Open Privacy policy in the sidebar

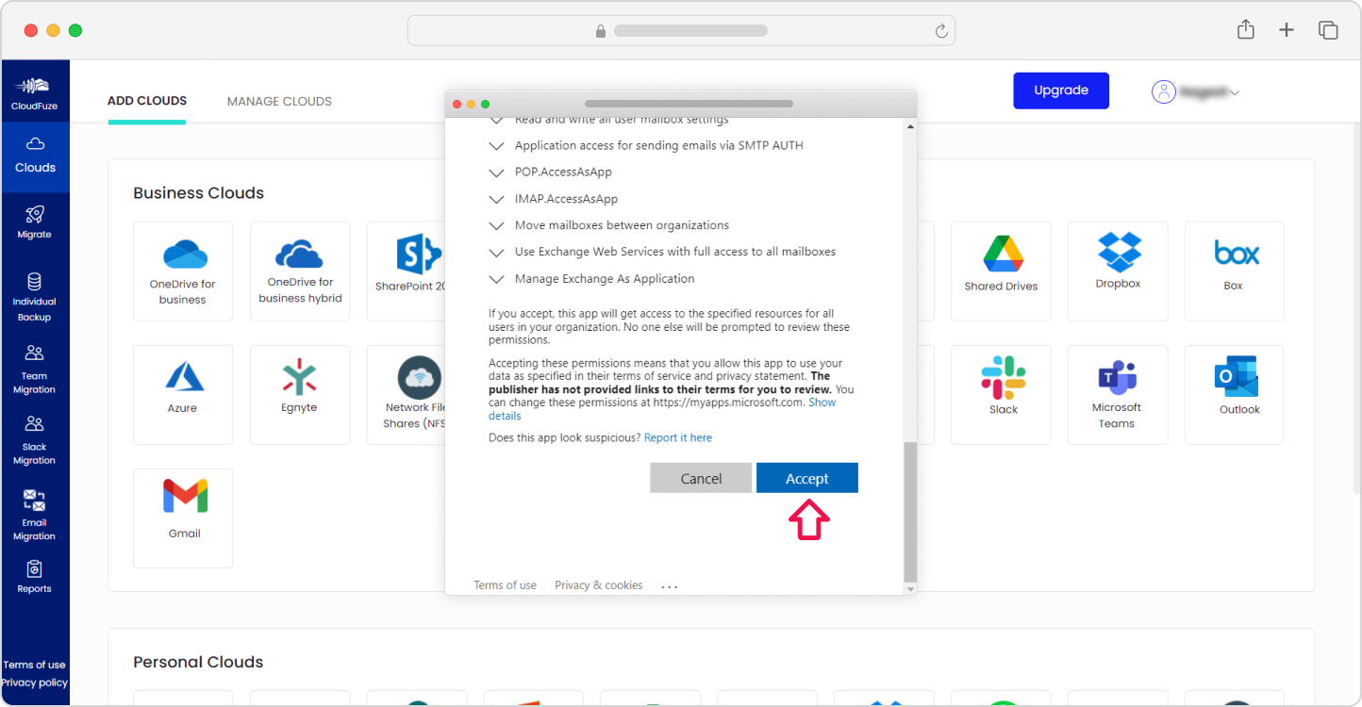pos(35,682)
